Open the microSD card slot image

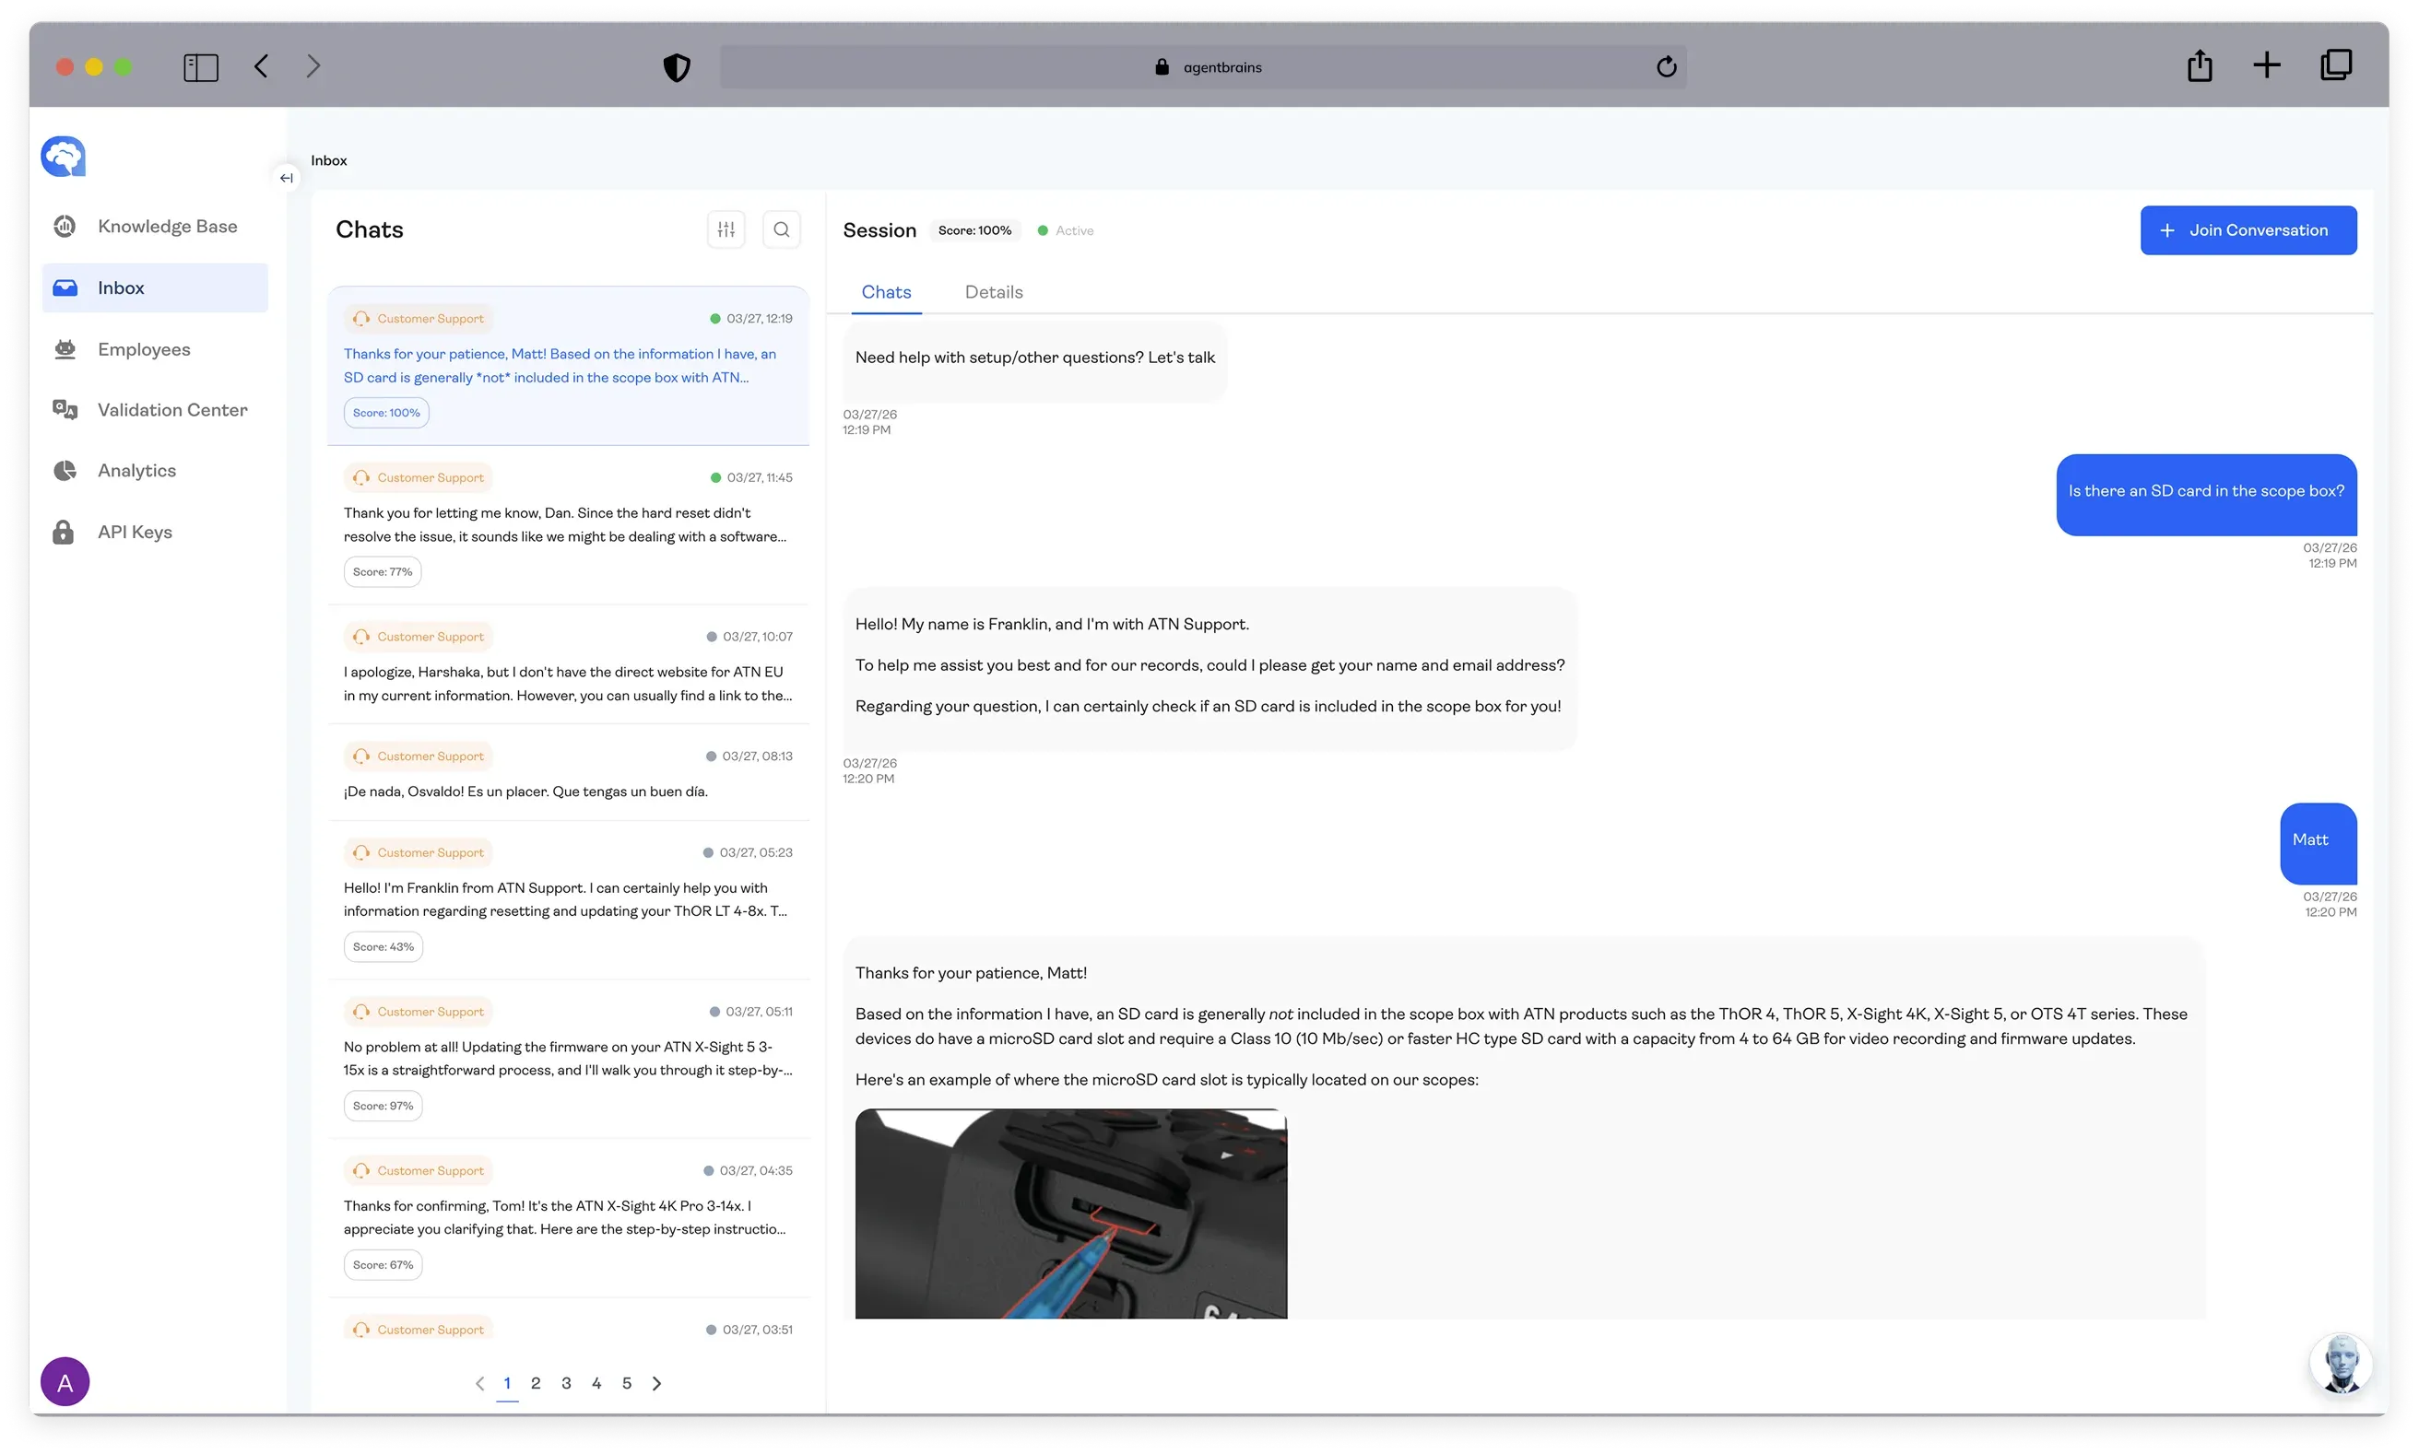pyautogui.click(x=1070, y=1213)
